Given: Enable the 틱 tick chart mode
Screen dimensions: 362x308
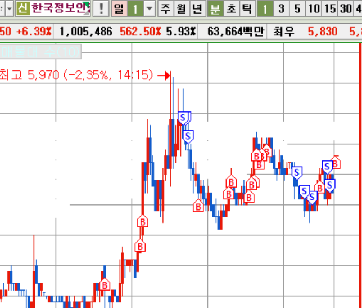Looking at the screenshot, I should point(246,8).
